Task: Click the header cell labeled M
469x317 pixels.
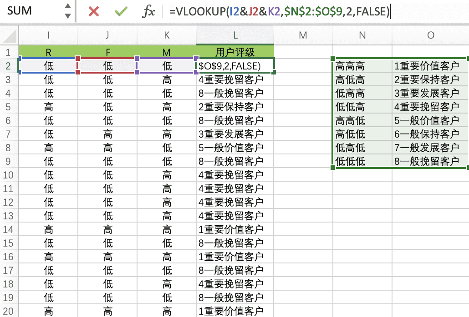Action: [x=167, y=52]
